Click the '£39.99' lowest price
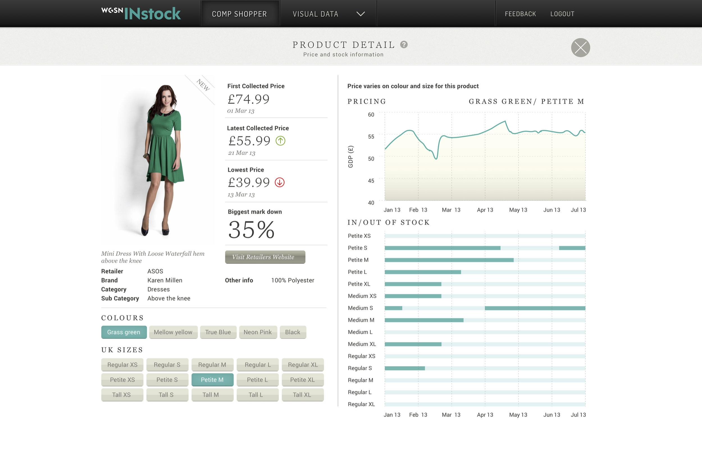 point(249,183)
